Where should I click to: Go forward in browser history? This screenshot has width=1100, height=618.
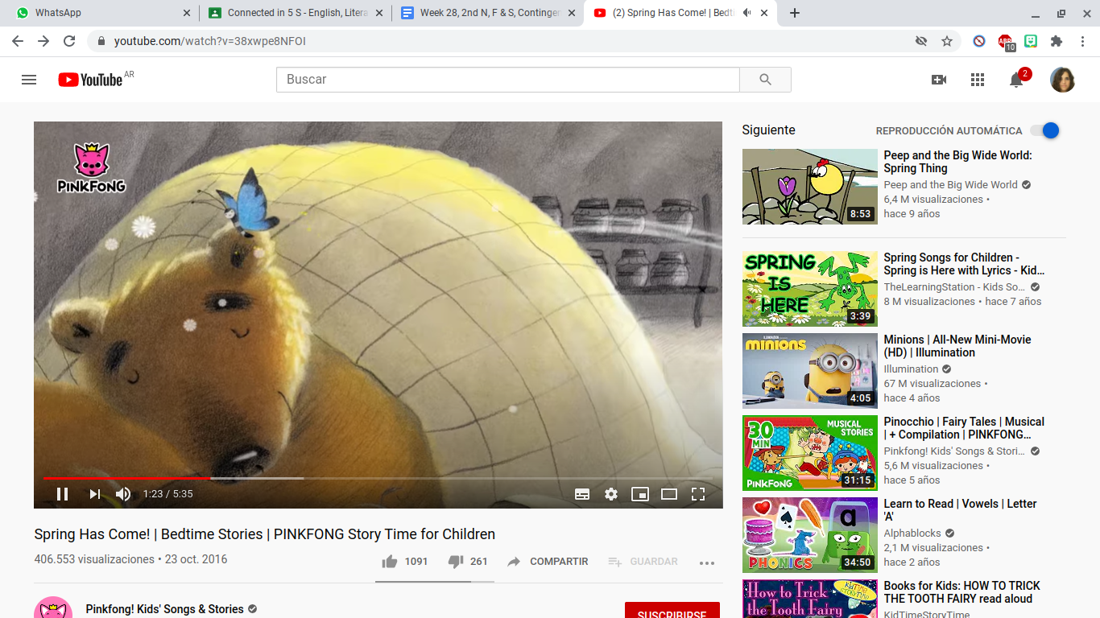[x=43, y=41]
